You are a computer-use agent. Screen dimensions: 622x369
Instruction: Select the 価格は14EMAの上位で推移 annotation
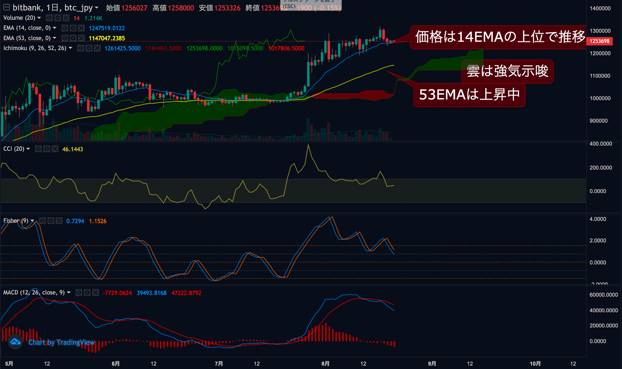click(x=500, y=37)
